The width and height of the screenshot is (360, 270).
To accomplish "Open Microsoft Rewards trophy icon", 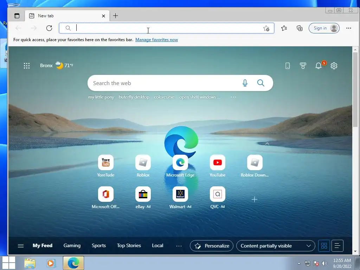I will tap(303, 66).
